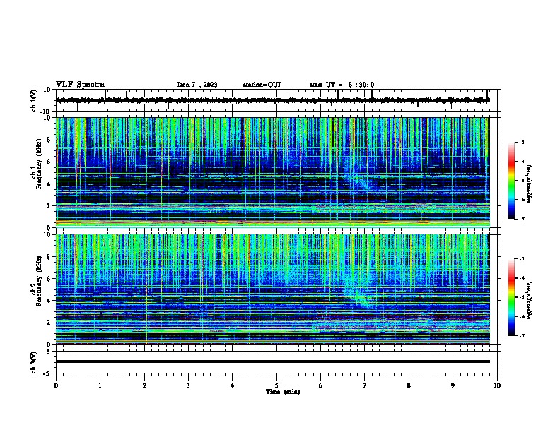Click the ch.1 spectrogram color scale bar
Screen dimensions: 560x432
tap(512, 181)
